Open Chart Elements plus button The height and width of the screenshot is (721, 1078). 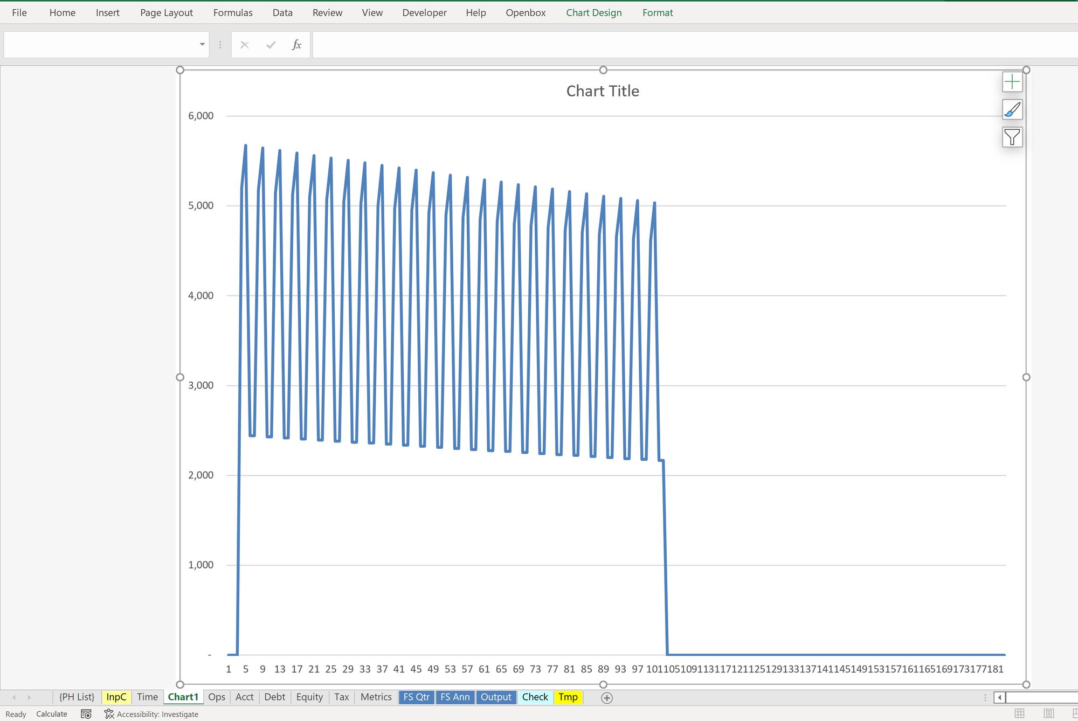1012,82
